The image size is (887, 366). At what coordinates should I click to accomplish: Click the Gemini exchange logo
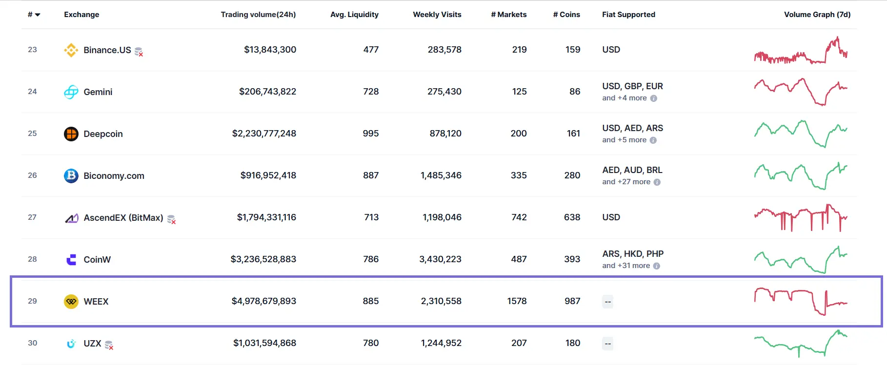[71, 92]
